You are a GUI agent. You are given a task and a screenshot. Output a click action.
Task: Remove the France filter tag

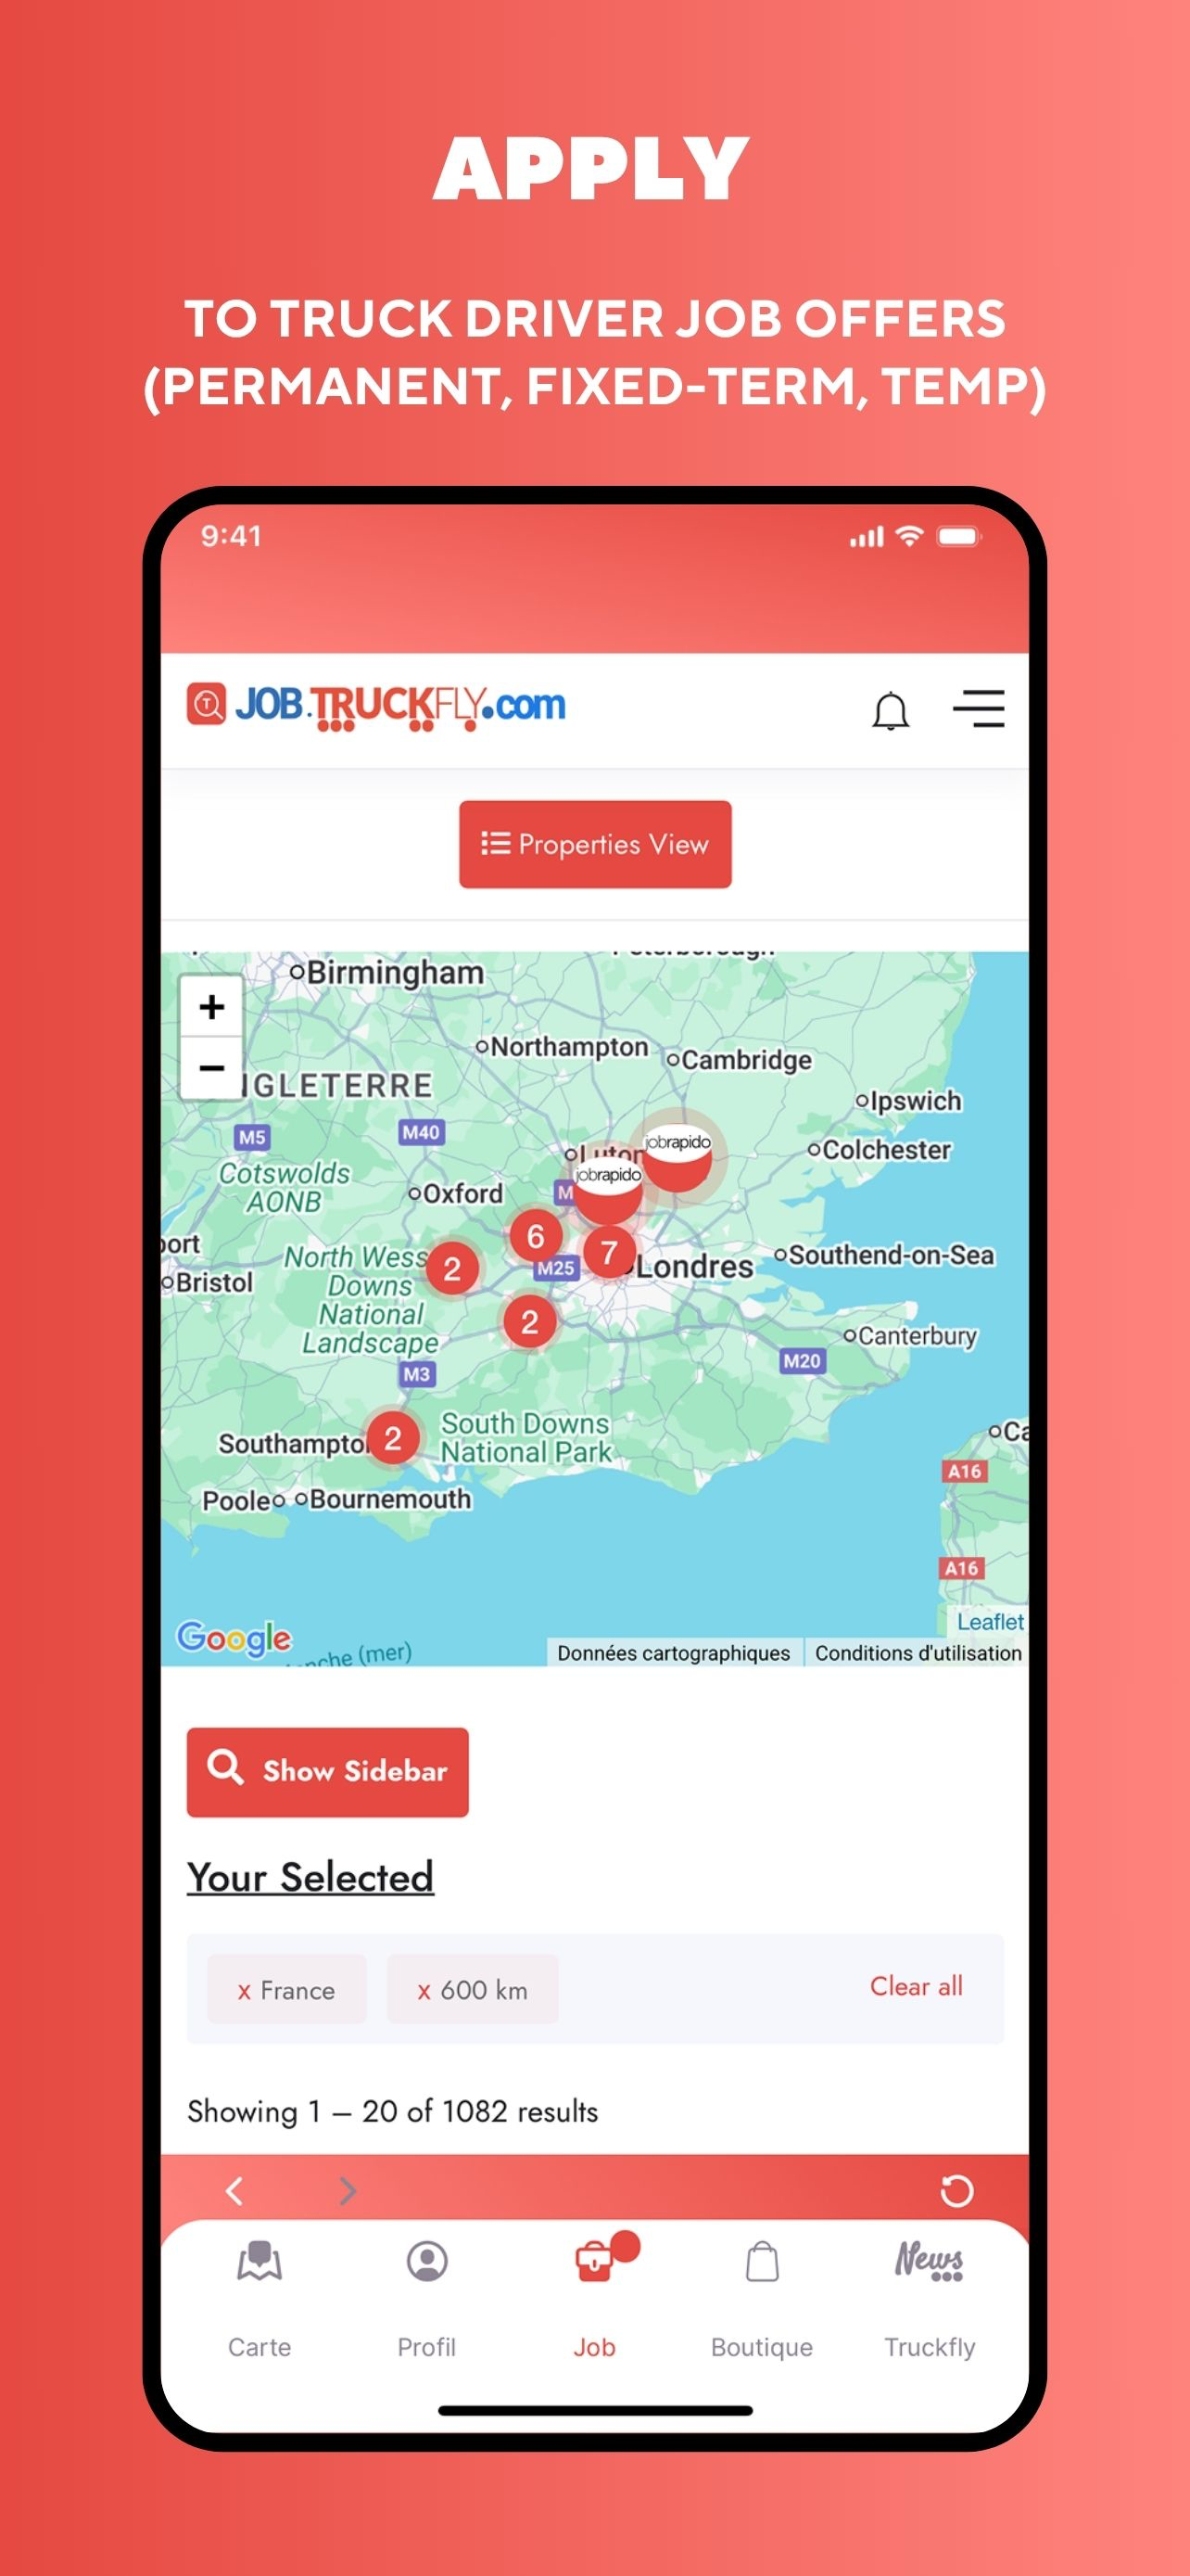(285, 1989)
